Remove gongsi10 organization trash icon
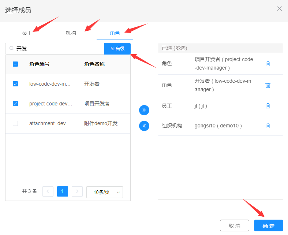Image resolution: width=288 pixels, height=235 pixels. coord(268,126)
